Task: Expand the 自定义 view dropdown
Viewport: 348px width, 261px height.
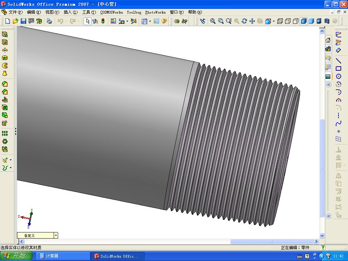Action: [56, 235]
